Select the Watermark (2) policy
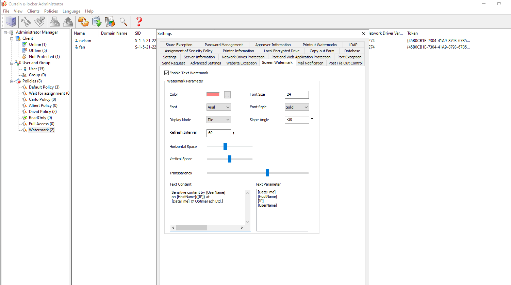Image resolution: width=511 pixels, height=285 pixels. pos(42,130)
